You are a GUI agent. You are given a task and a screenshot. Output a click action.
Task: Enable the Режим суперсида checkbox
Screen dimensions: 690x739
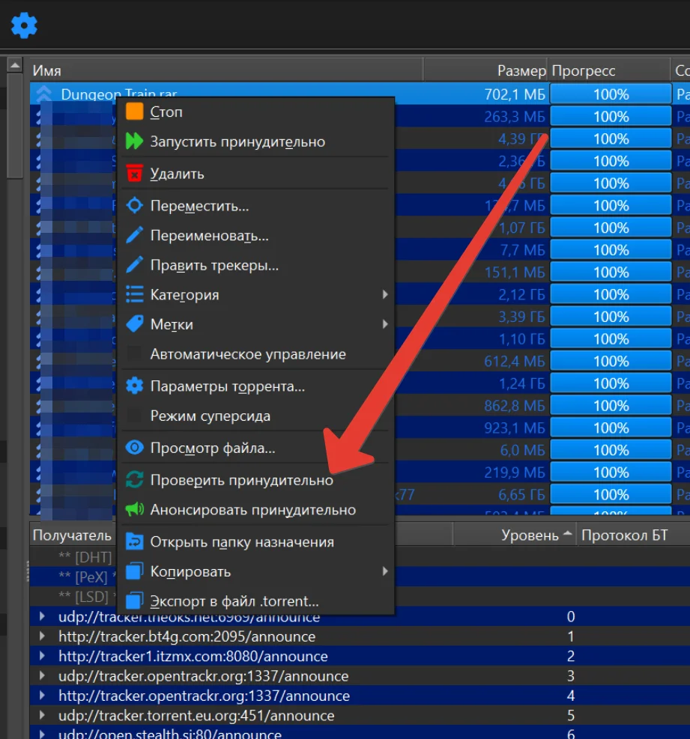tap(134, 416)
